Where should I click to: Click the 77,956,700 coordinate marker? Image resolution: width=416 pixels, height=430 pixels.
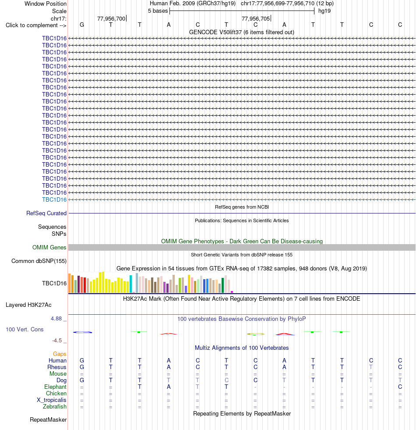[x=111, y=19]
